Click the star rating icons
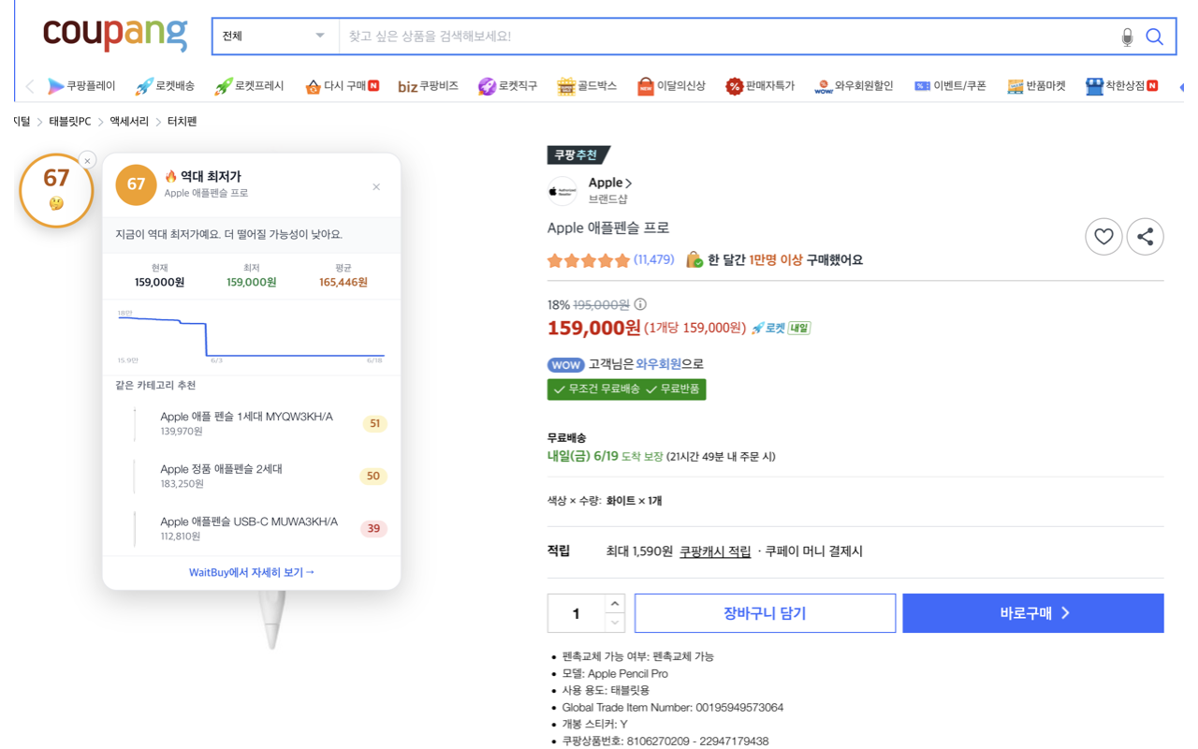This screenshot has height=749, width=1198. click(589, 260)
